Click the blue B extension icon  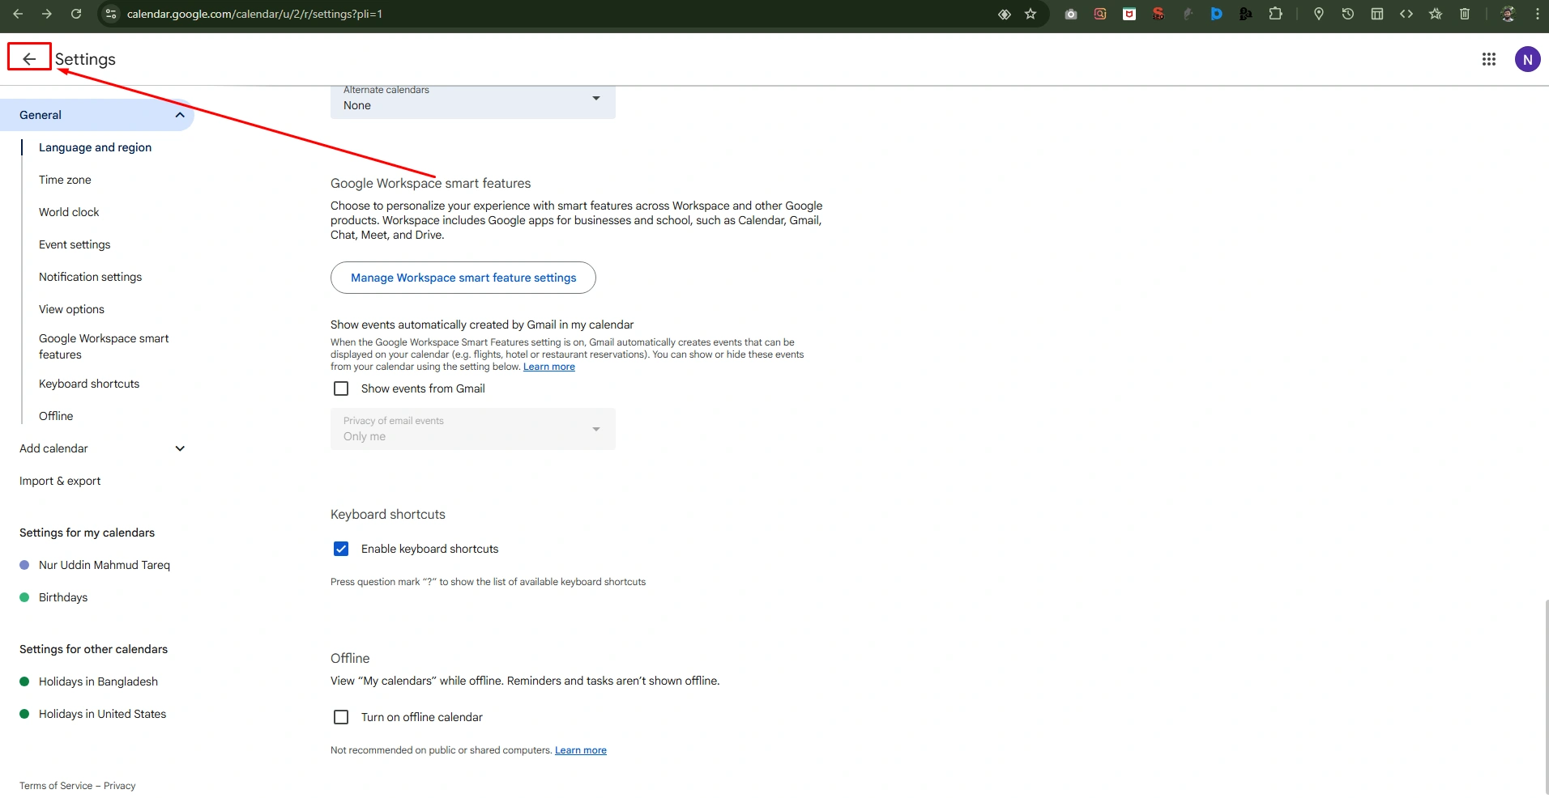1217,14
